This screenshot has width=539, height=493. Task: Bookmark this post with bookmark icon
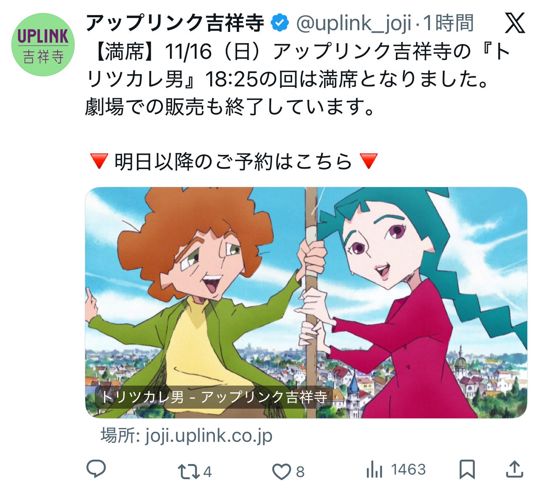(467, 469)
